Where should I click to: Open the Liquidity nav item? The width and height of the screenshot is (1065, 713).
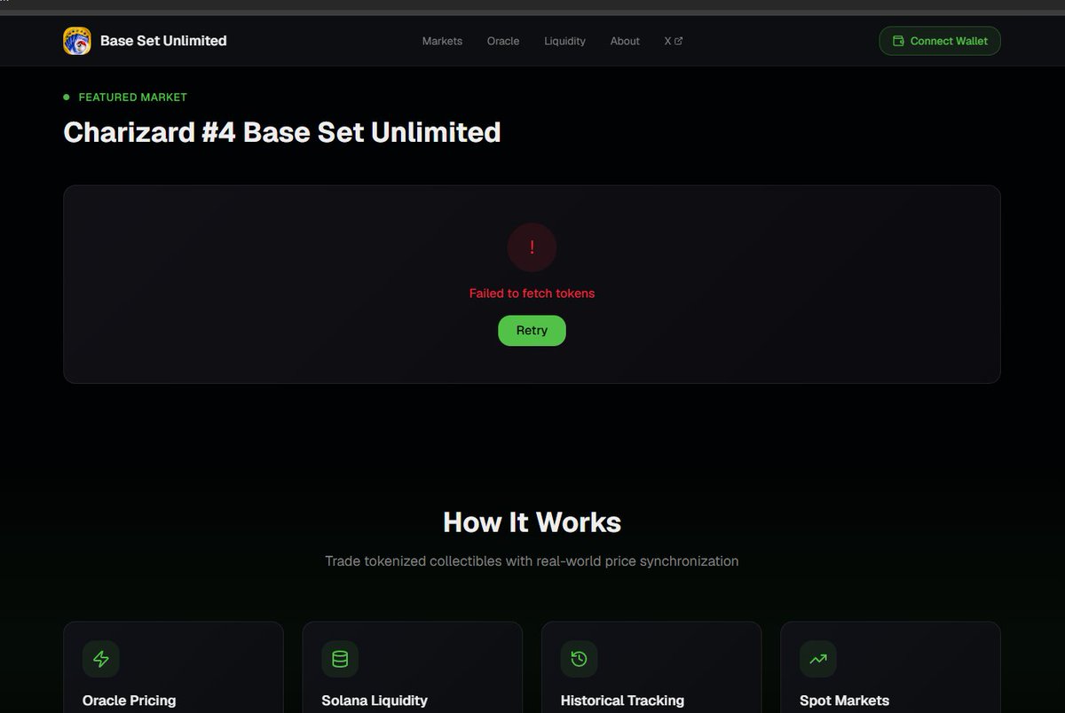(x=564, y=41)
